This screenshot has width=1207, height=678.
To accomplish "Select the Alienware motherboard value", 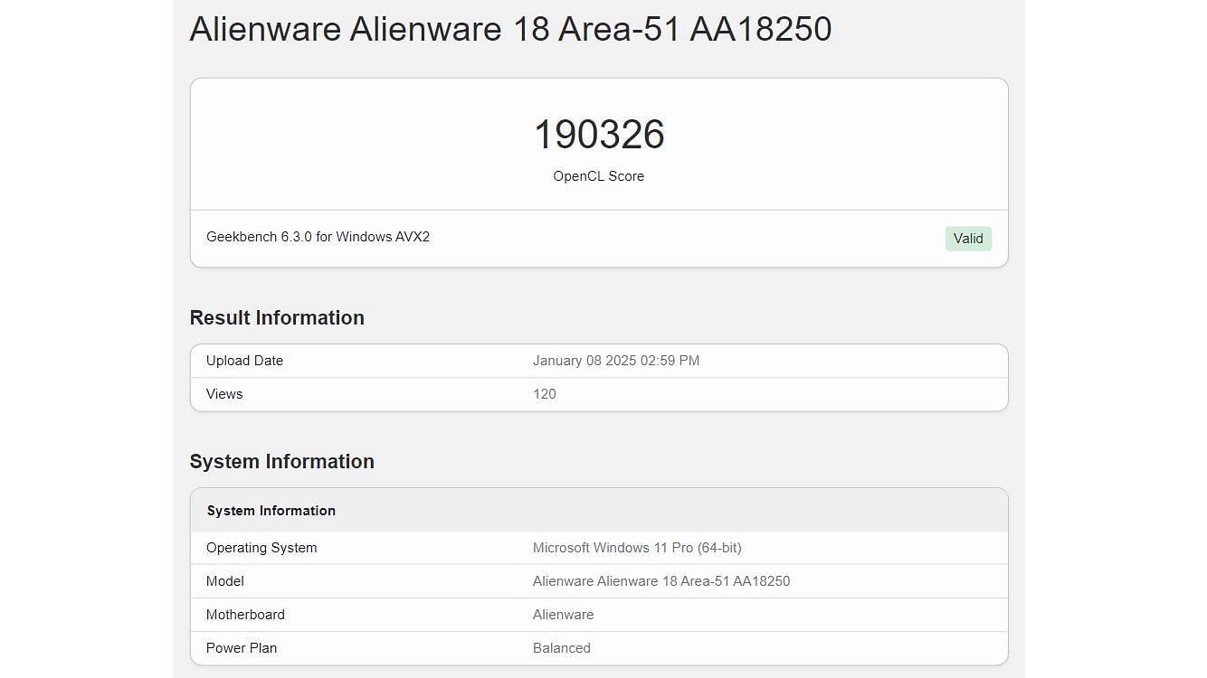I will point(563,615).
